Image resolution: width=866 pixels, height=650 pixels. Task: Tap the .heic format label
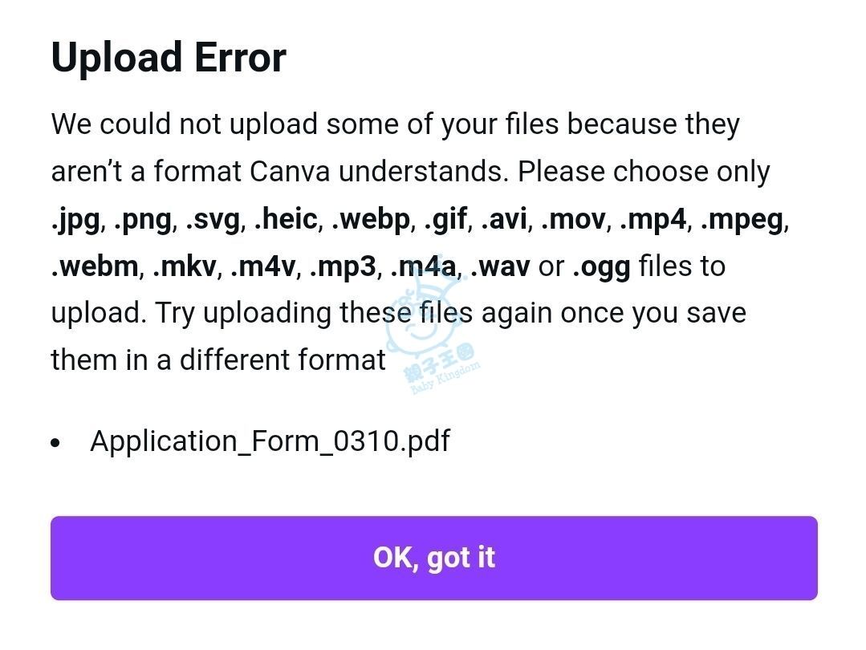[x=286, y=220]
